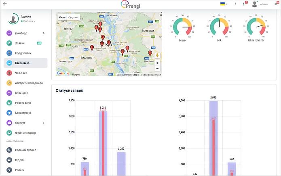Open the Дашборд dashboard icon

pyautogui.click(x=9, y=33)
